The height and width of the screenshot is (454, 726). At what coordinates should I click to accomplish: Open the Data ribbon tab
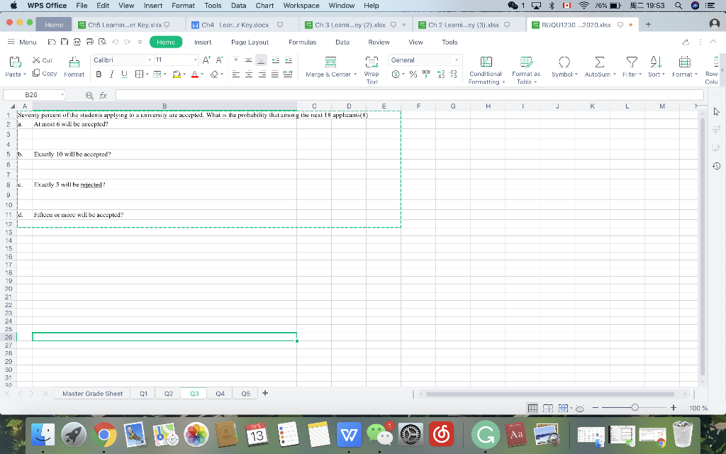pyautogui.click(x=342, y=42)
